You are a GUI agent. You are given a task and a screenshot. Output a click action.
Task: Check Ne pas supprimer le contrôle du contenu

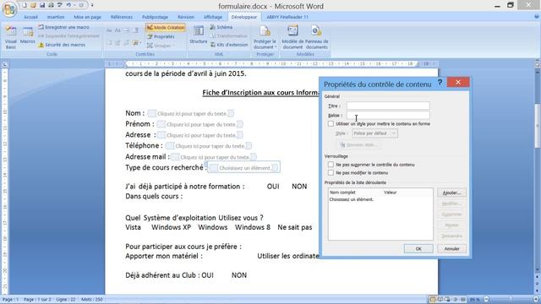point(331,165)
